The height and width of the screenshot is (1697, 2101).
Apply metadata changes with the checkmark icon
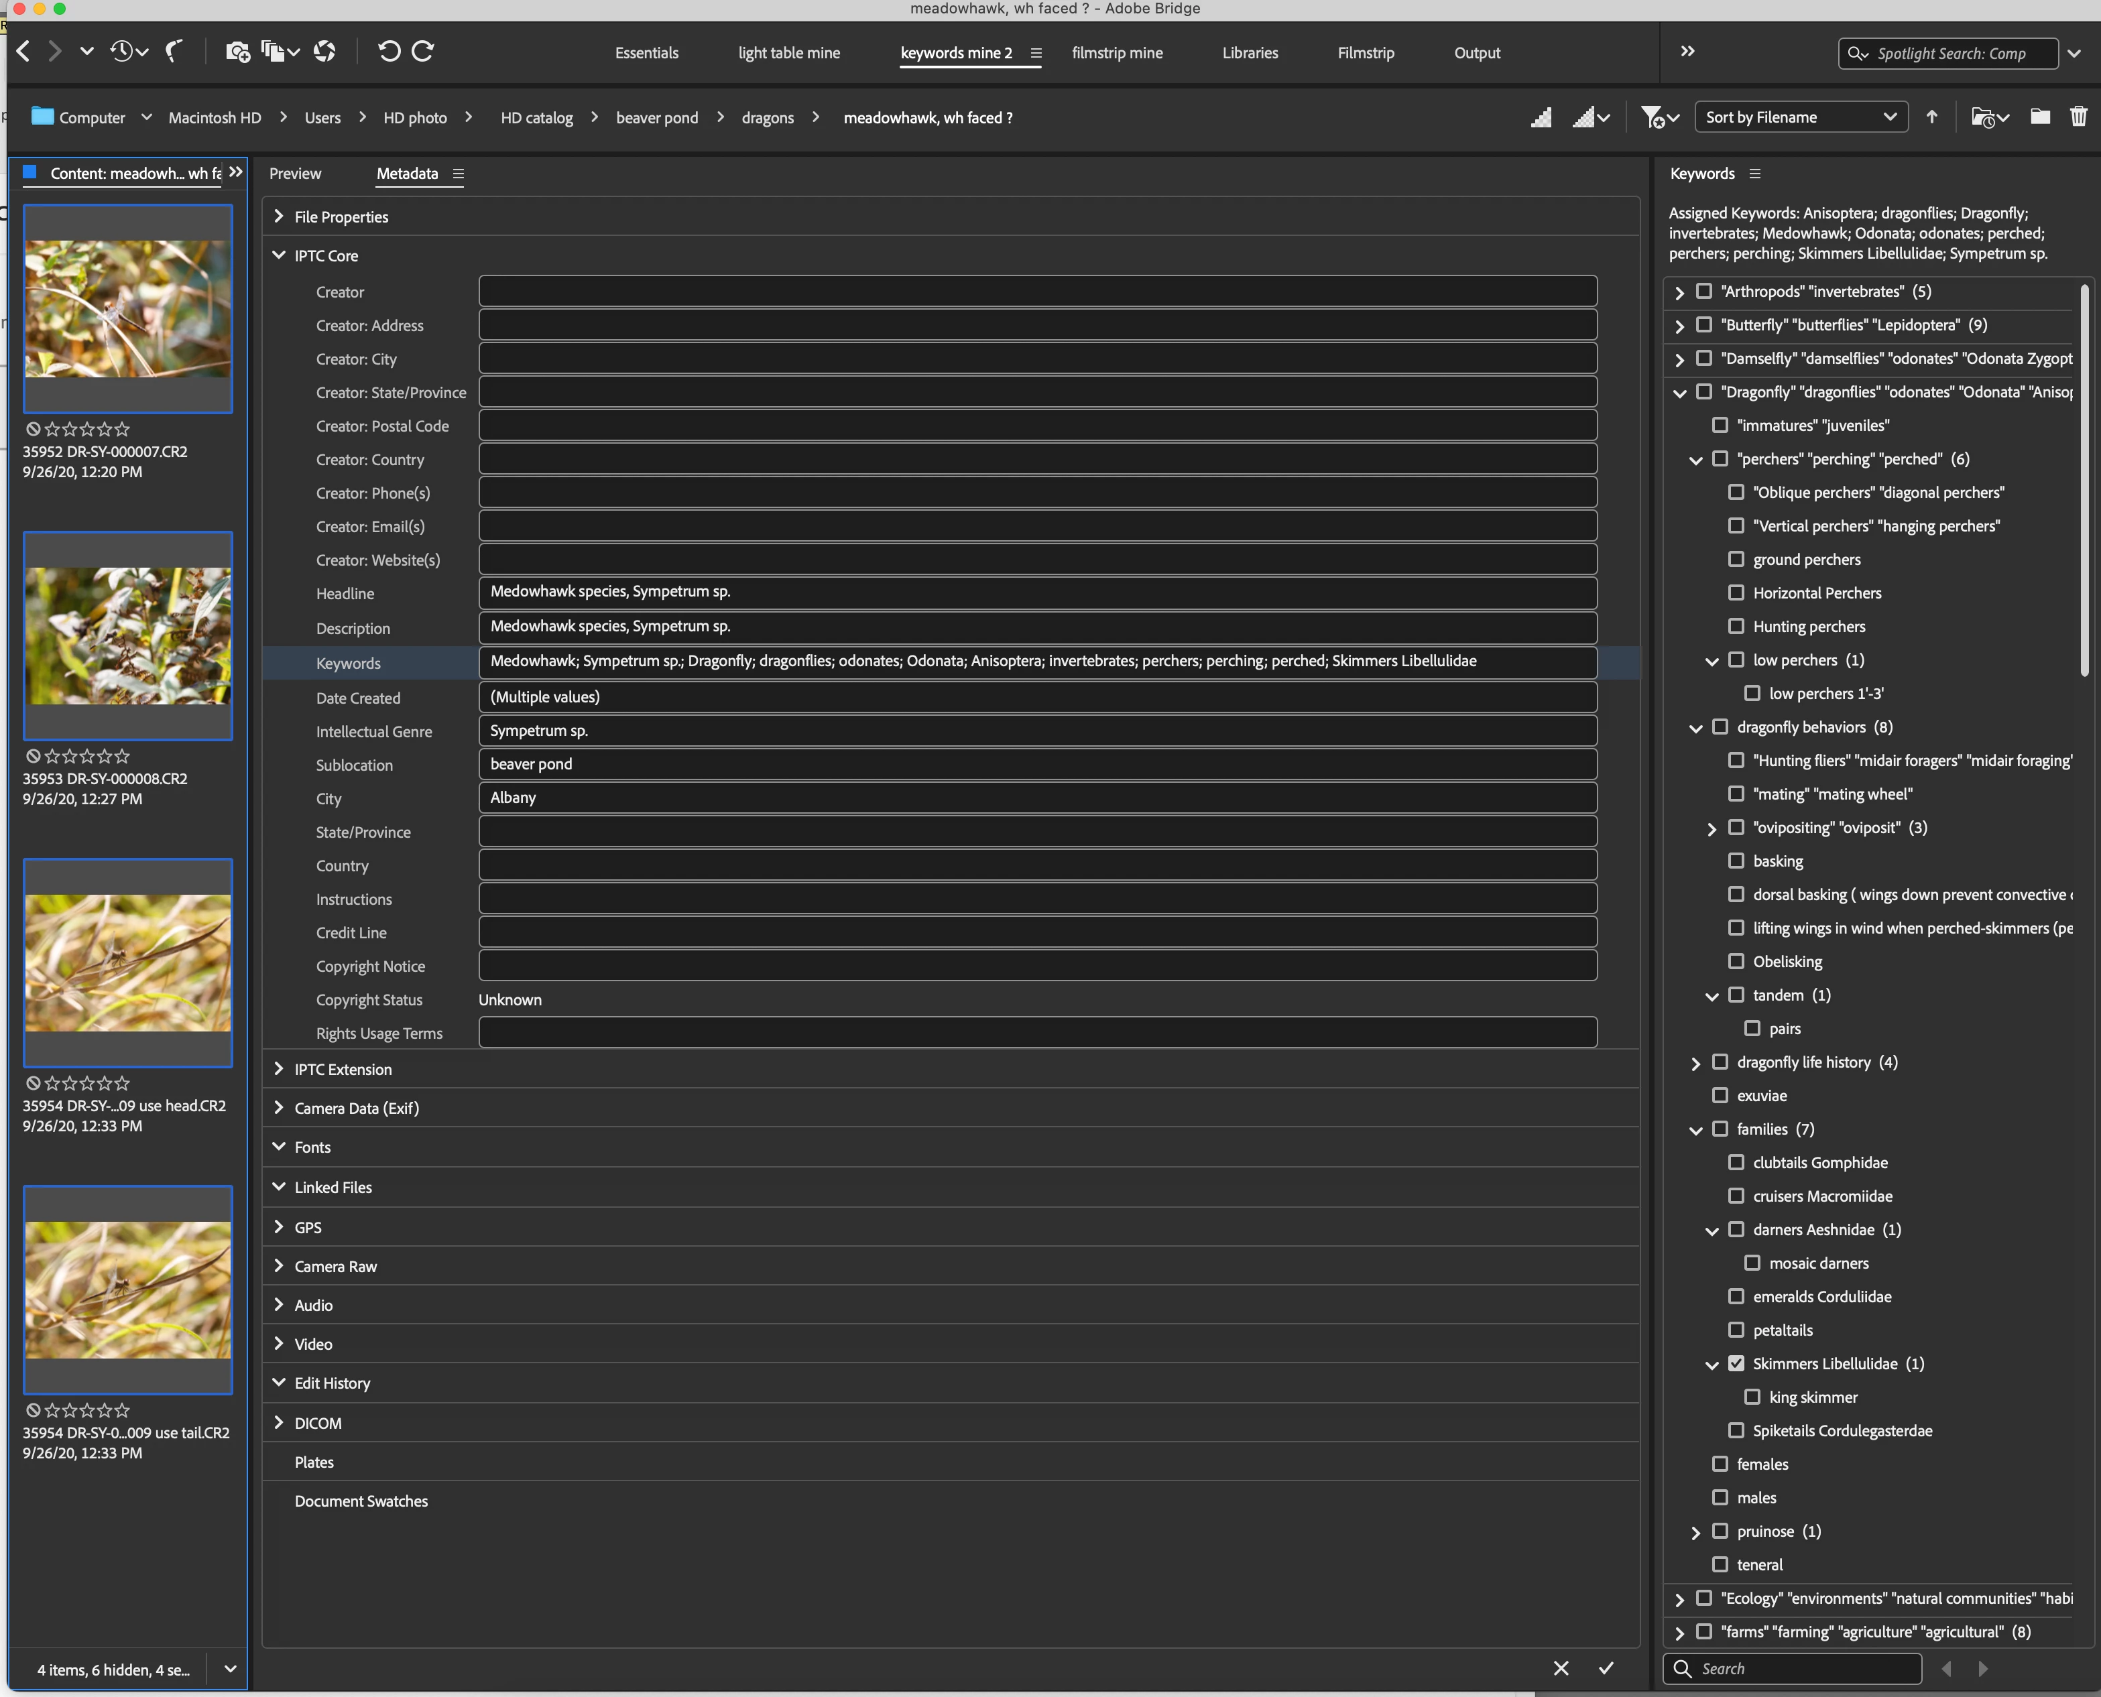[x=1606, y=1668]
